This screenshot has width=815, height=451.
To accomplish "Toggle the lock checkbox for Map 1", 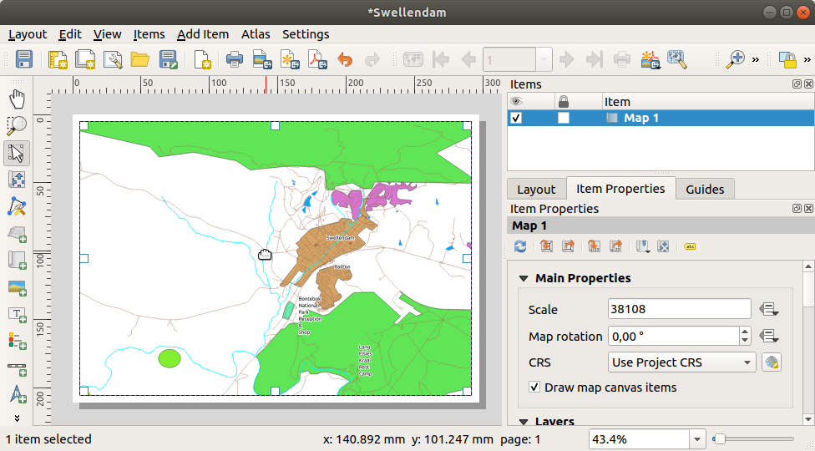I will click(x=564, y=119).
